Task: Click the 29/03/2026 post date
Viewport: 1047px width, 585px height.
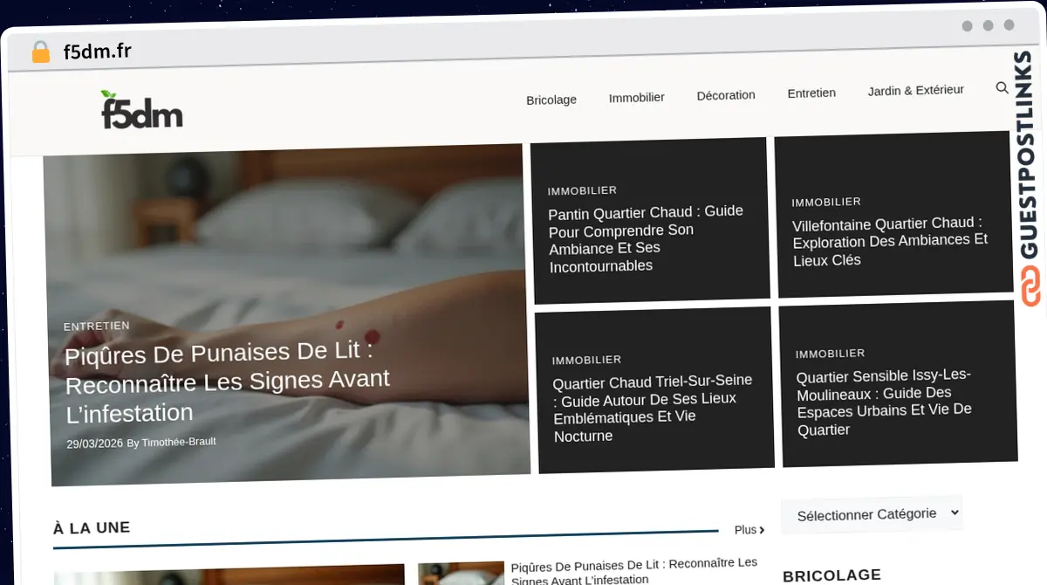Action: coord(95,444)
